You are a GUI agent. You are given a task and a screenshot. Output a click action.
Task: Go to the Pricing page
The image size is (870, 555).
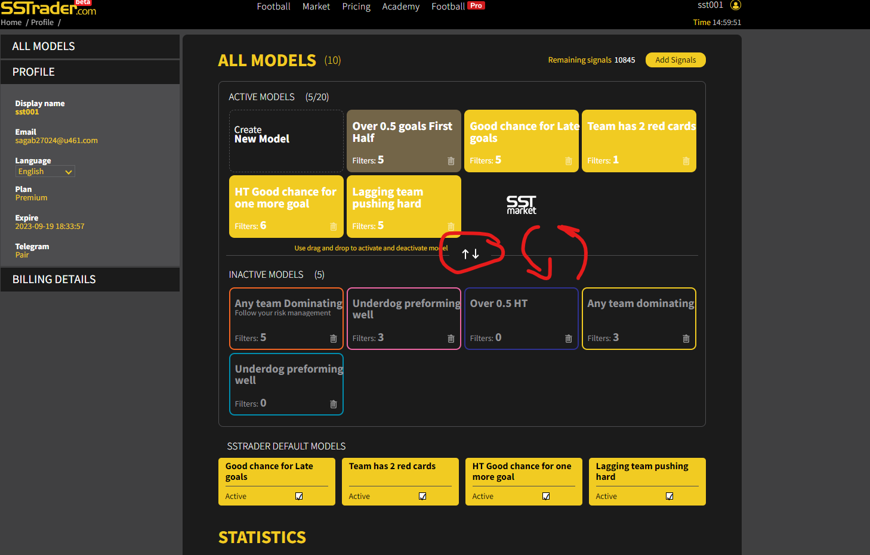pyautogui.click(x=356, y=7)
